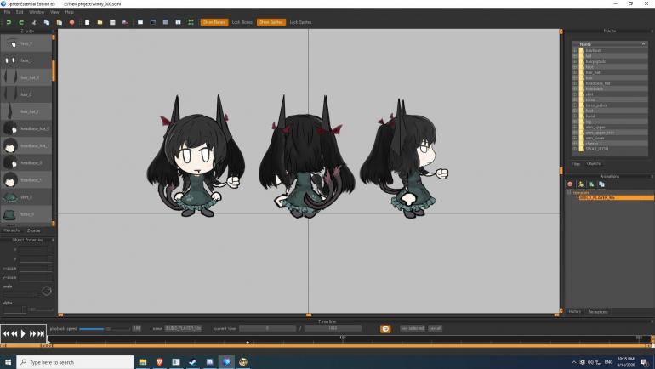Switch to the Hierarchy tab

pyautogui.click(x=12, y=230)
